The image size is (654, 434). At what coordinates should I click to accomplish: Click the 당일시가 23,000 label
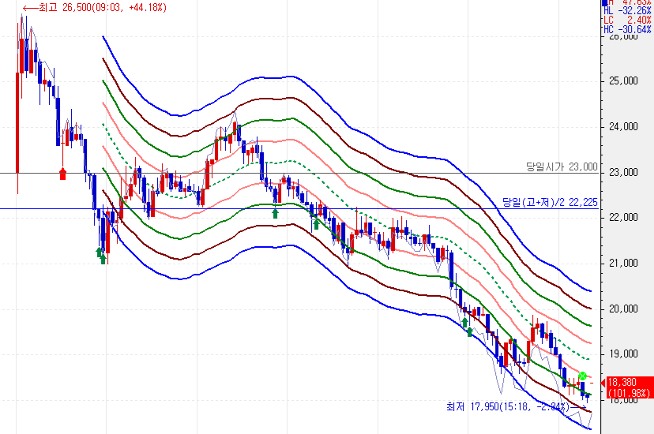(x=562, y=167)
